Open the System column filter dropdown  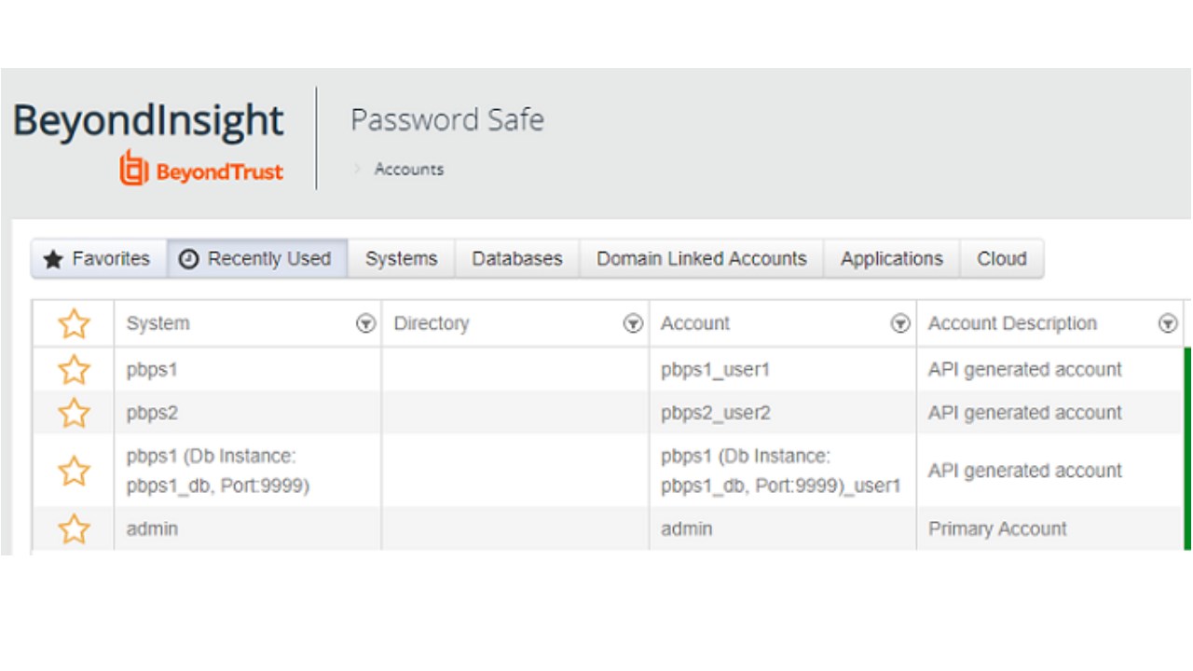[x=366, y=324]
